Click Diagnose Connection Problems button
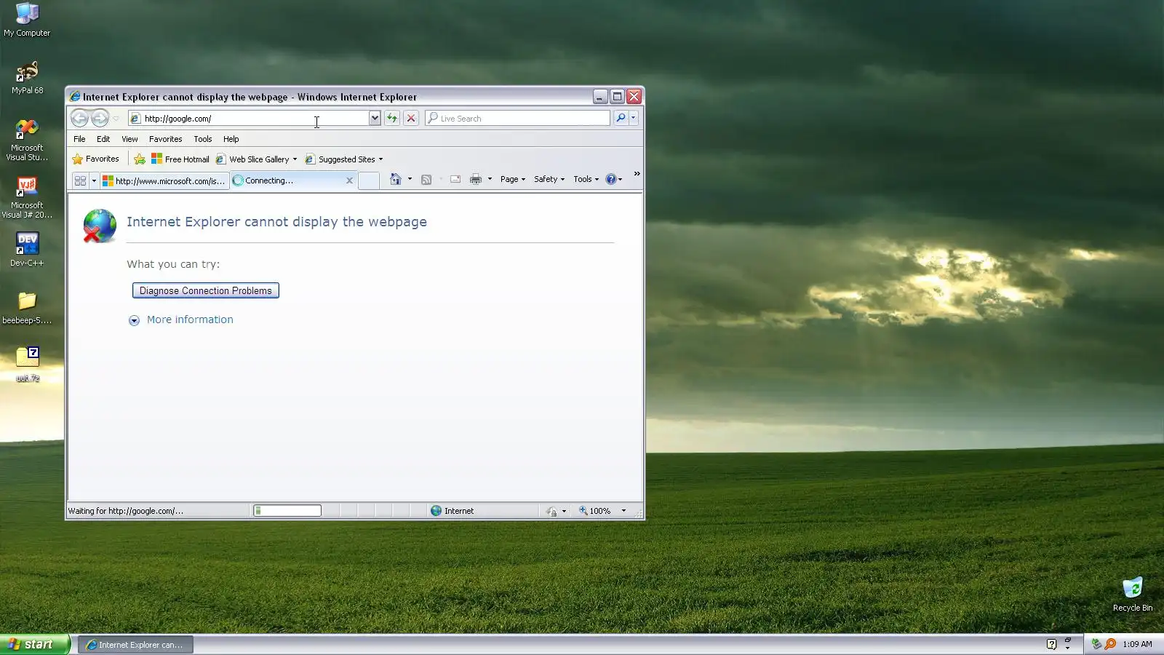The height and width of the screenshot is (655, 1164). tap(205, 290)
